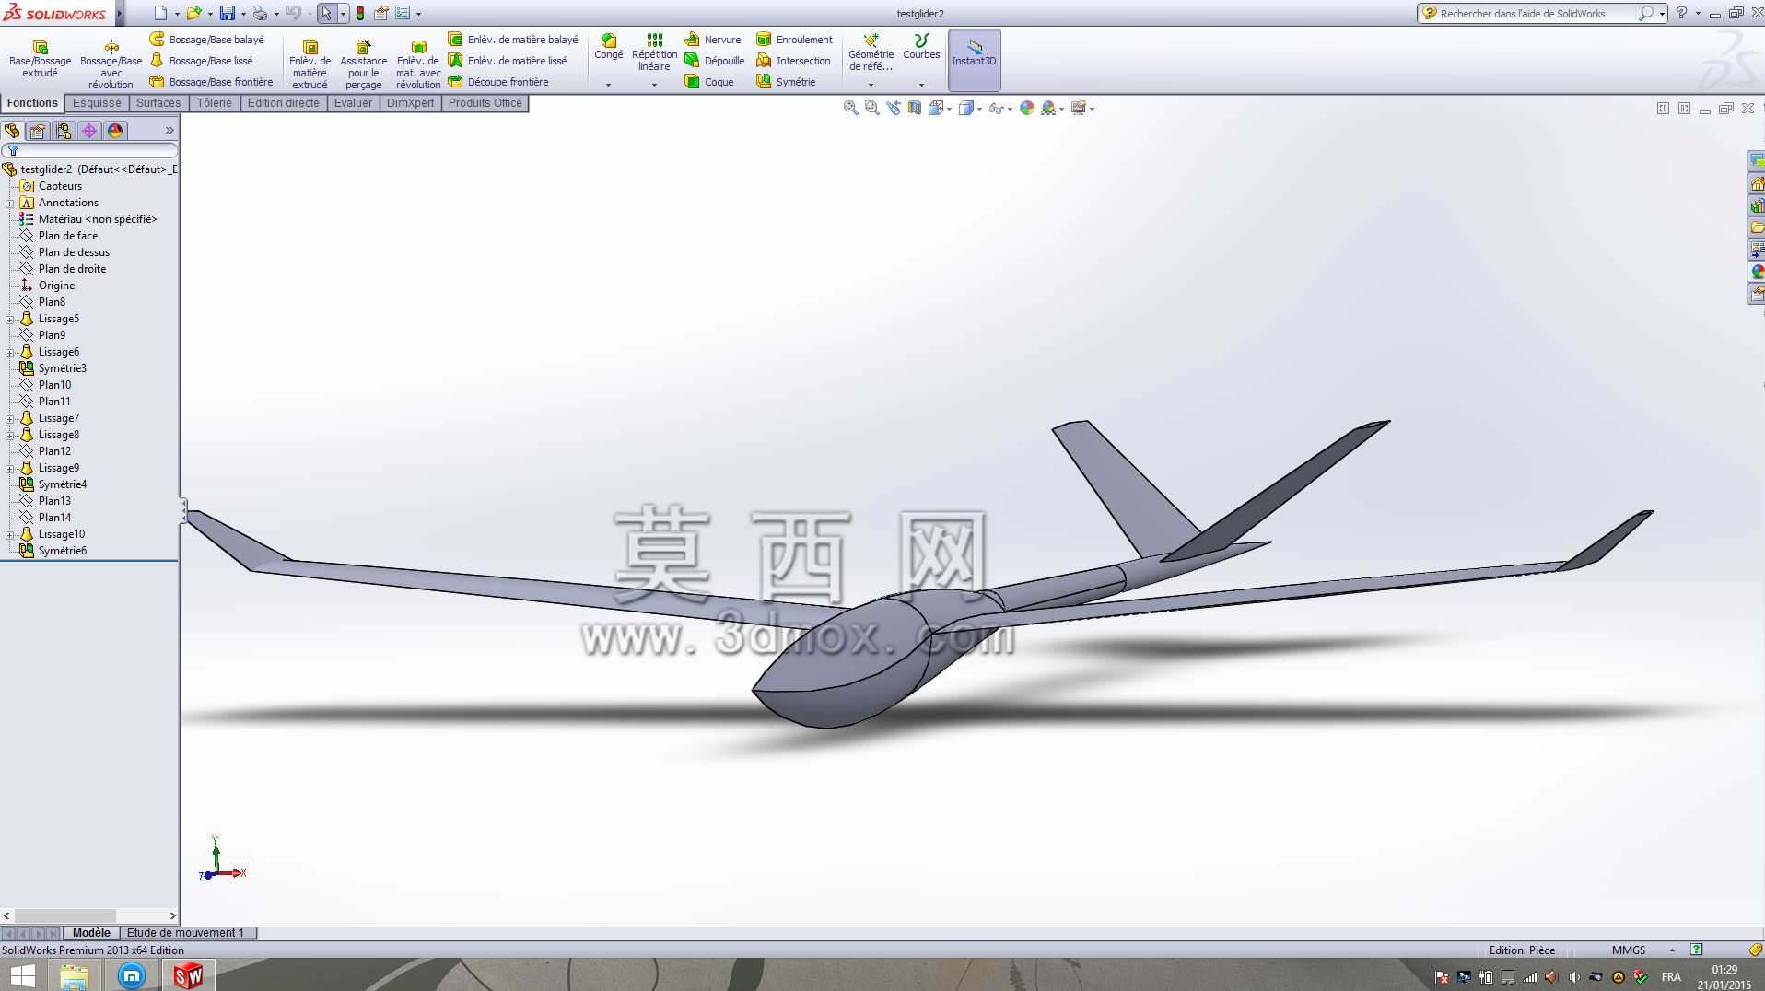Expand the Lissage6 feature node
The height and width of the screenshot is (991, 1765).
(x=9, y=352)
